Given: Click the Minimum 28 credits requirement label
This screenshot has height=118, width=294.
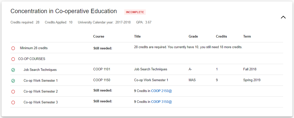Looking at the screenshot, I should pos(34,48).
